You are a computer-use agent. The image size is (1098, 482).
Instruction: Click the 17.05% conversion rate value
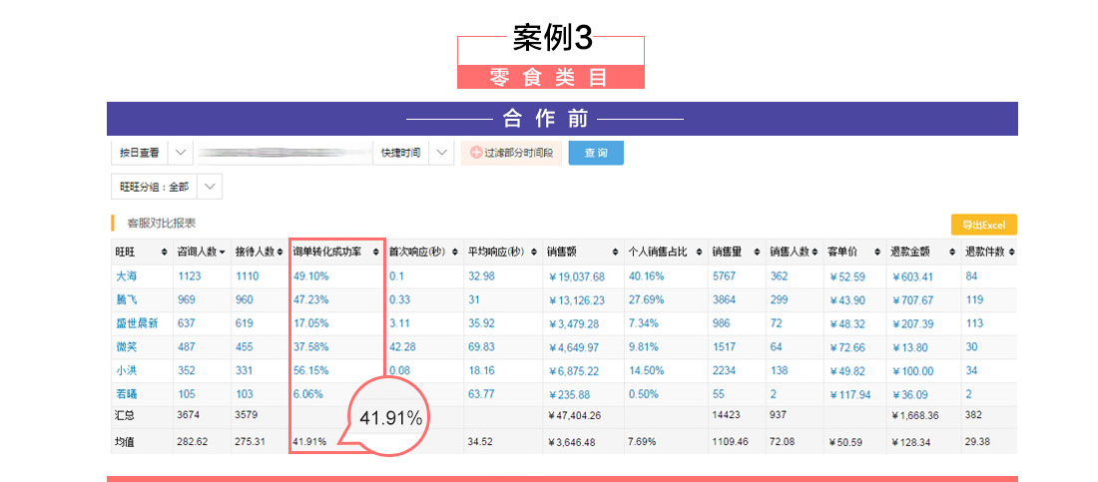310,323
